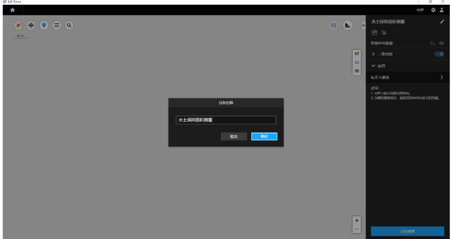Click the task name text input field
Screen dimensions: 451x239
pos(225,120)
